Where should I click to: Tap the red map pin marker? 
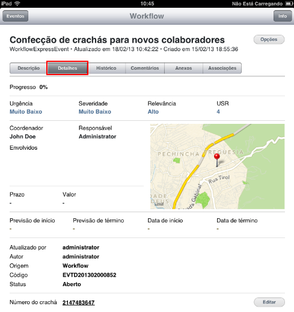(x=217, y=160)
